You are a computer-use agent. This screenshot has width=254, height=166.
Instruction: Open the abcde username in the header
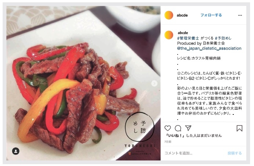point(182,15)
